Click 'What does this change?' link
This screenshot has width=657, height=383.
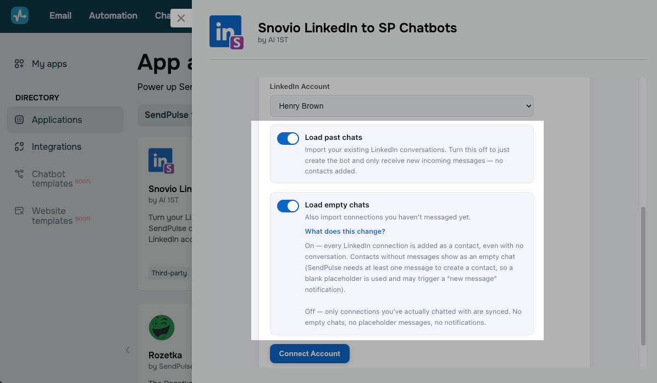345,231
